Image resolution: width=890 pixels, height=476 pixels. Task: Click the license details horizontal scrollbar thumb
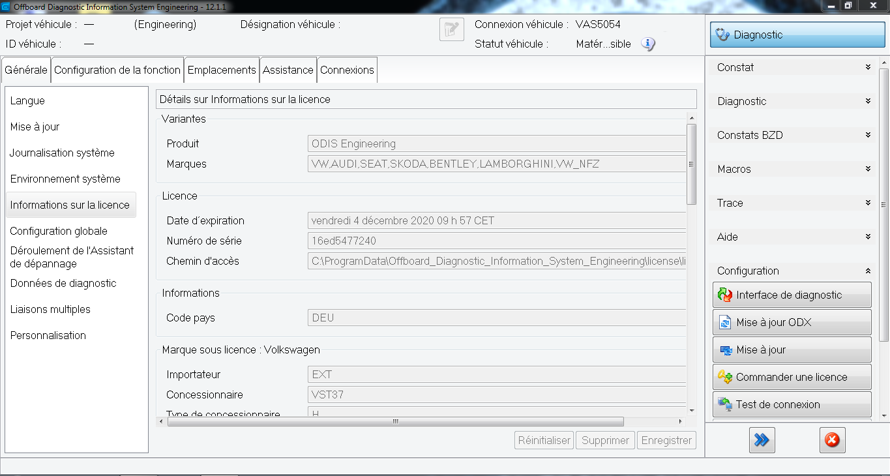click(395, 421)
